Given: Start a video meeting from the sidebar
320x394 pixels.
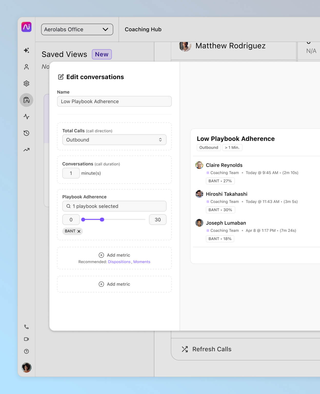Looking at the screenshot, I should [x=26, y=339].
